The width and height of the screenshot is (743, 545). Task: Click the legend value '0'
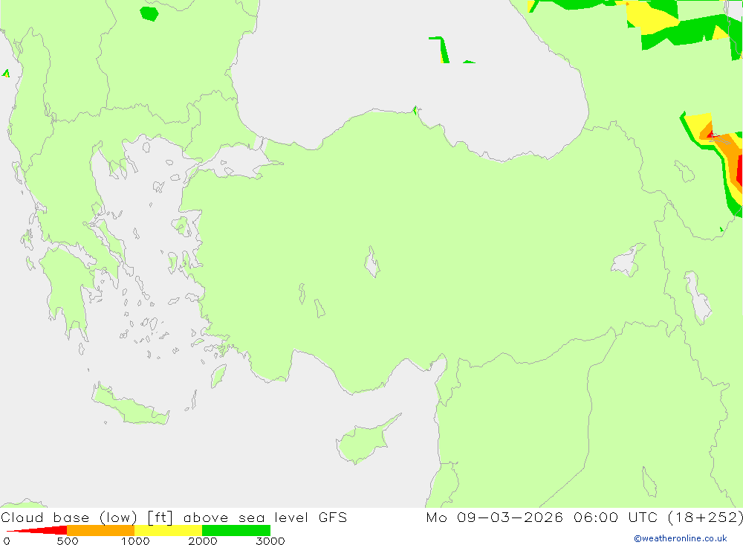tap(7, 541)
